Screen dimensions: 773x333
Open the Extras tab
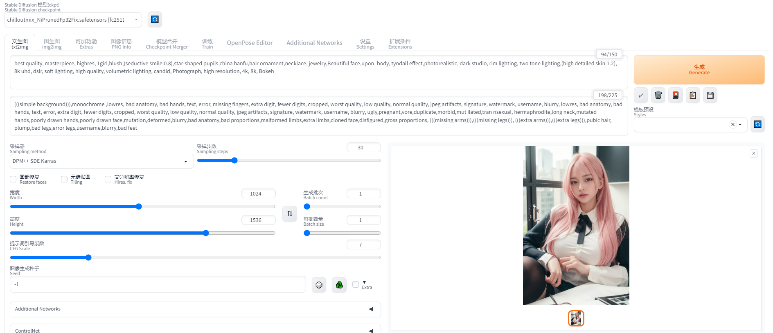pyautogui.click(x=86, y=44)
